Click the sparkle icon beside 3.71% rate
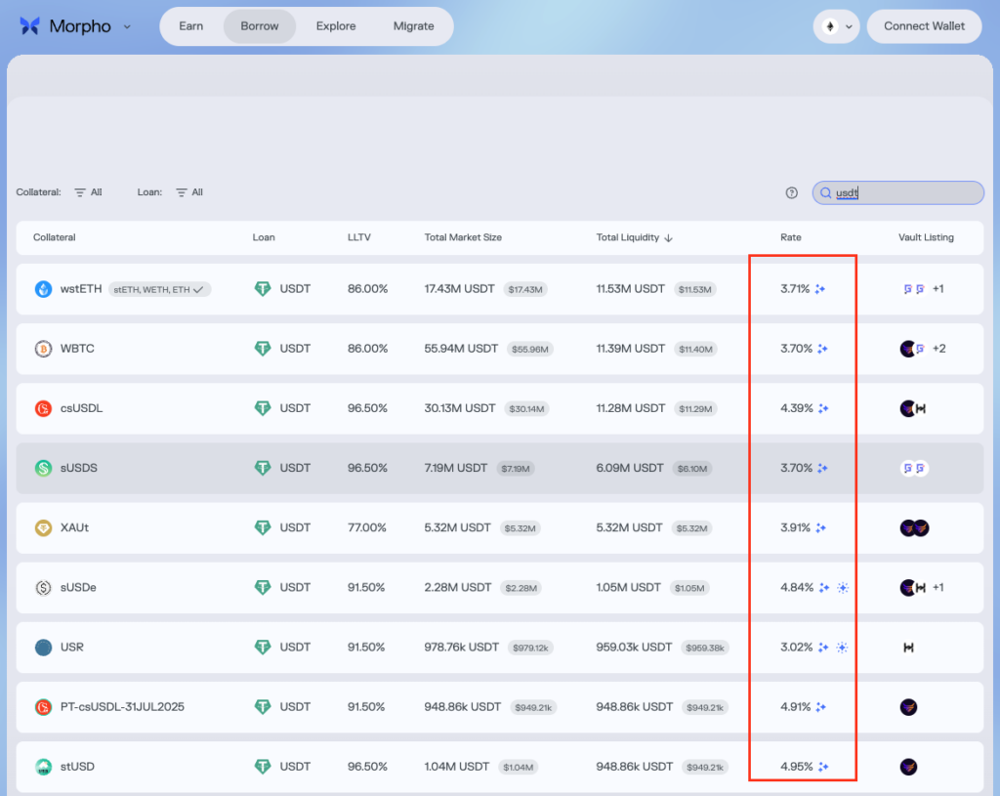Screen dimensions: 1000x796 point(820,289)
